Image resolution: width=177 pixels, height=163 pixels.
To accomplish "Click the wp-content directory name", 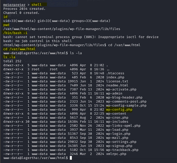I will pyautogui.click(x=116, y=114).
